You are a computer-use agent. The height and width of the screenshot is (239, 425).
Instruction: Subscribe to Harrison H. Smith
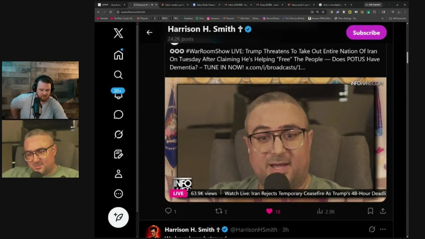(x=366, y=33)
